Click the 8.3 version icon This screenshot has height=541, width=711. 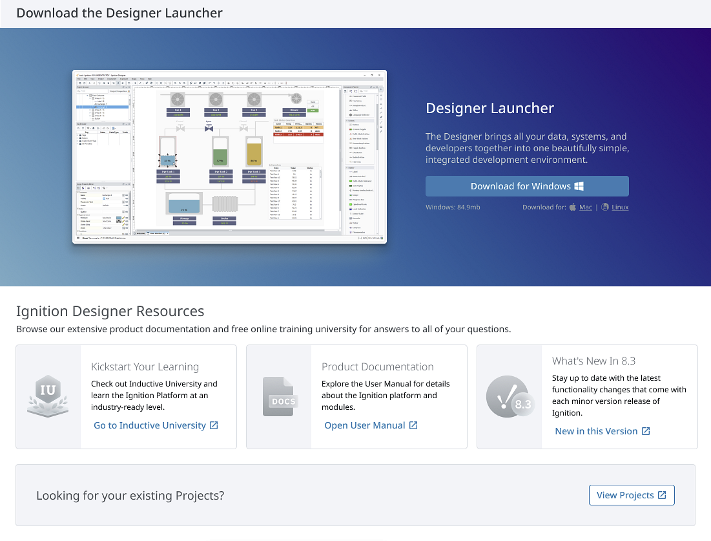point(510,397)
